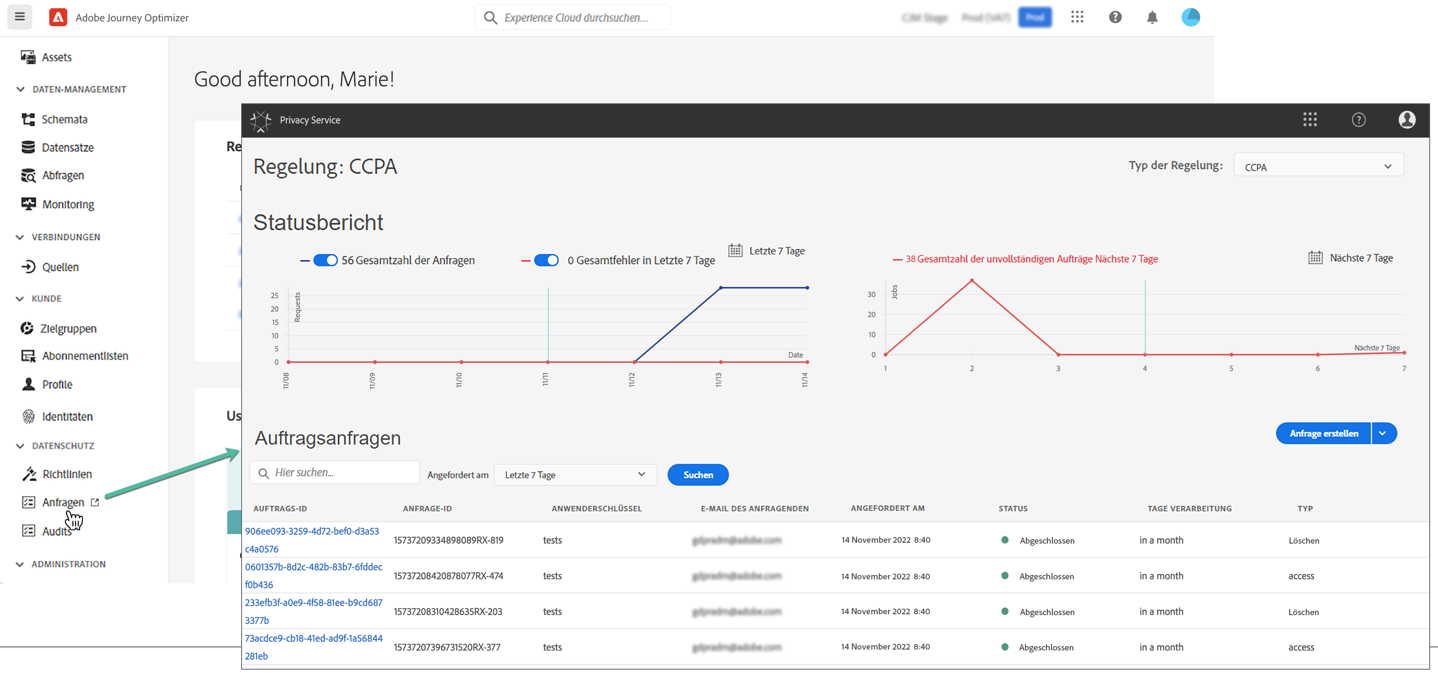Open the notifications bell

(x=1151, y=17)
